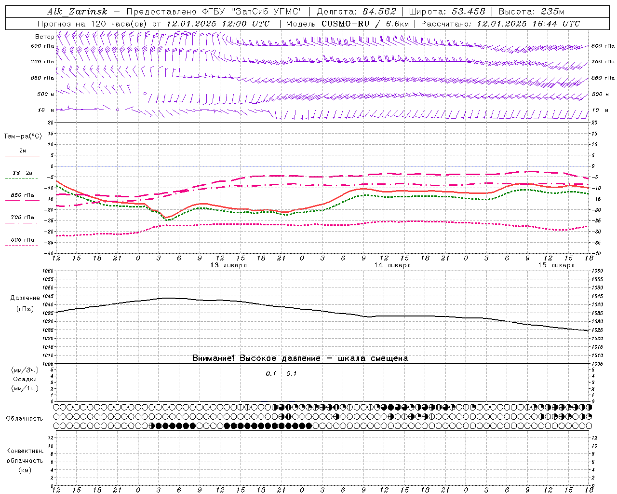Viewport: 617px width, 494px height.
Task: Click the "Облачность" cloud cover label
Action: point(25,418)
